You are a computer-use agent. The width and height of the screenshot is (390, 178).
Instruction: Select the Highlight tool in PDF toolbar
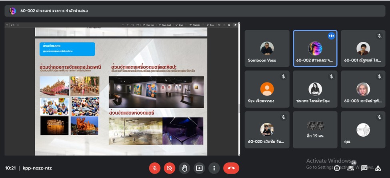pos(196,25)
